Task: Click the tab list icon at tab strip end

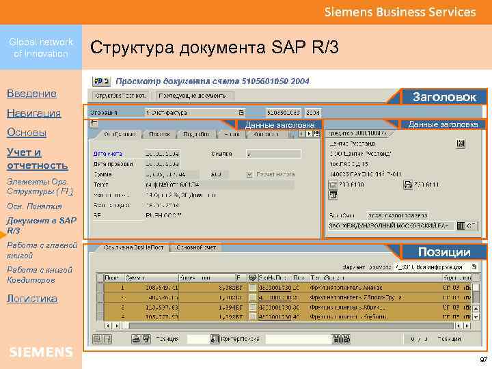Action: [316, 134]
